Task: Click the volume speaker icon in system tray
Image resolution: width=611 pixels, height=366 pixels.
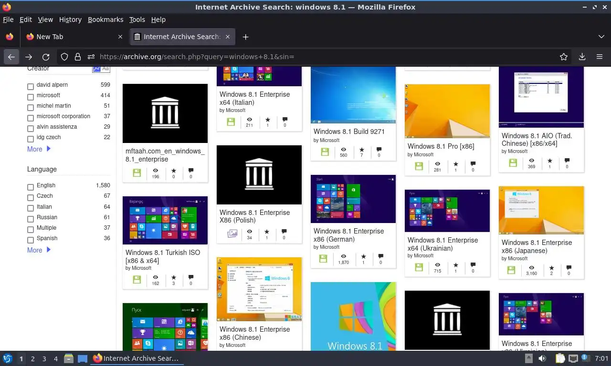Action: click(x=542, y=358)
